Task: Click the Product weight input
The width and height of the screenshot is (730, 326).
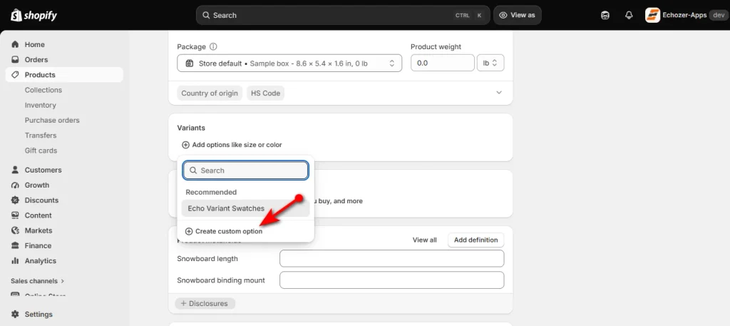Action: click(442, 63)
